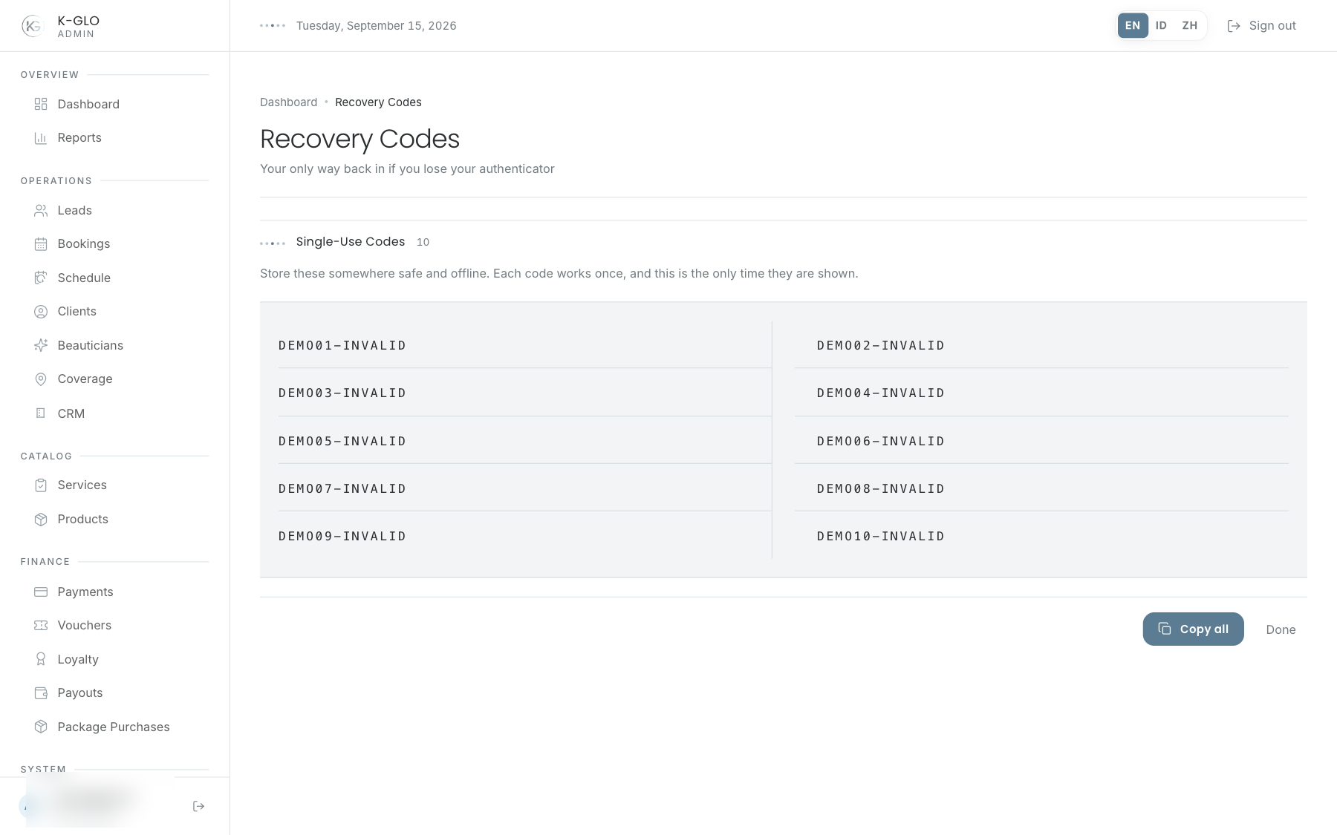The height and width of the screenshot is (835, 1337).
Task: Click the Services clipboard icon
Action: pyautogui.click(x=41, y=485)
